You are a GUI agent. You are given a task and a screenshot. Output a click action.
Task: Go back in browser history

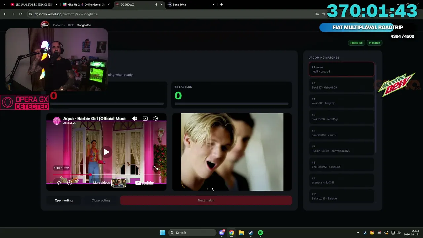[5, 14]
